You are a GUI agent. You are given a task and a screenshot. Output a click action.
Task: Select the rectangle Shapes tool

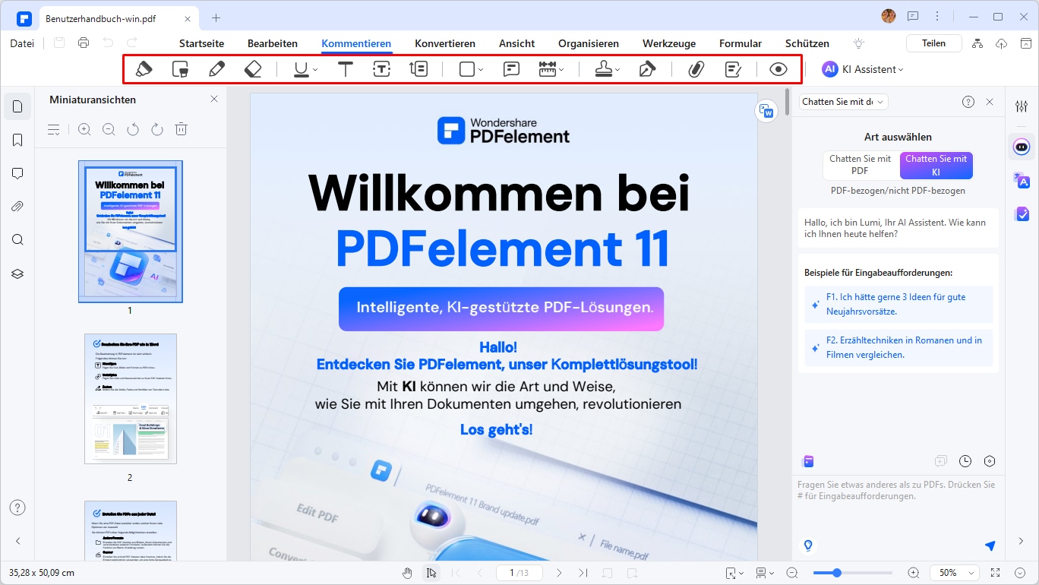point(467,69)
